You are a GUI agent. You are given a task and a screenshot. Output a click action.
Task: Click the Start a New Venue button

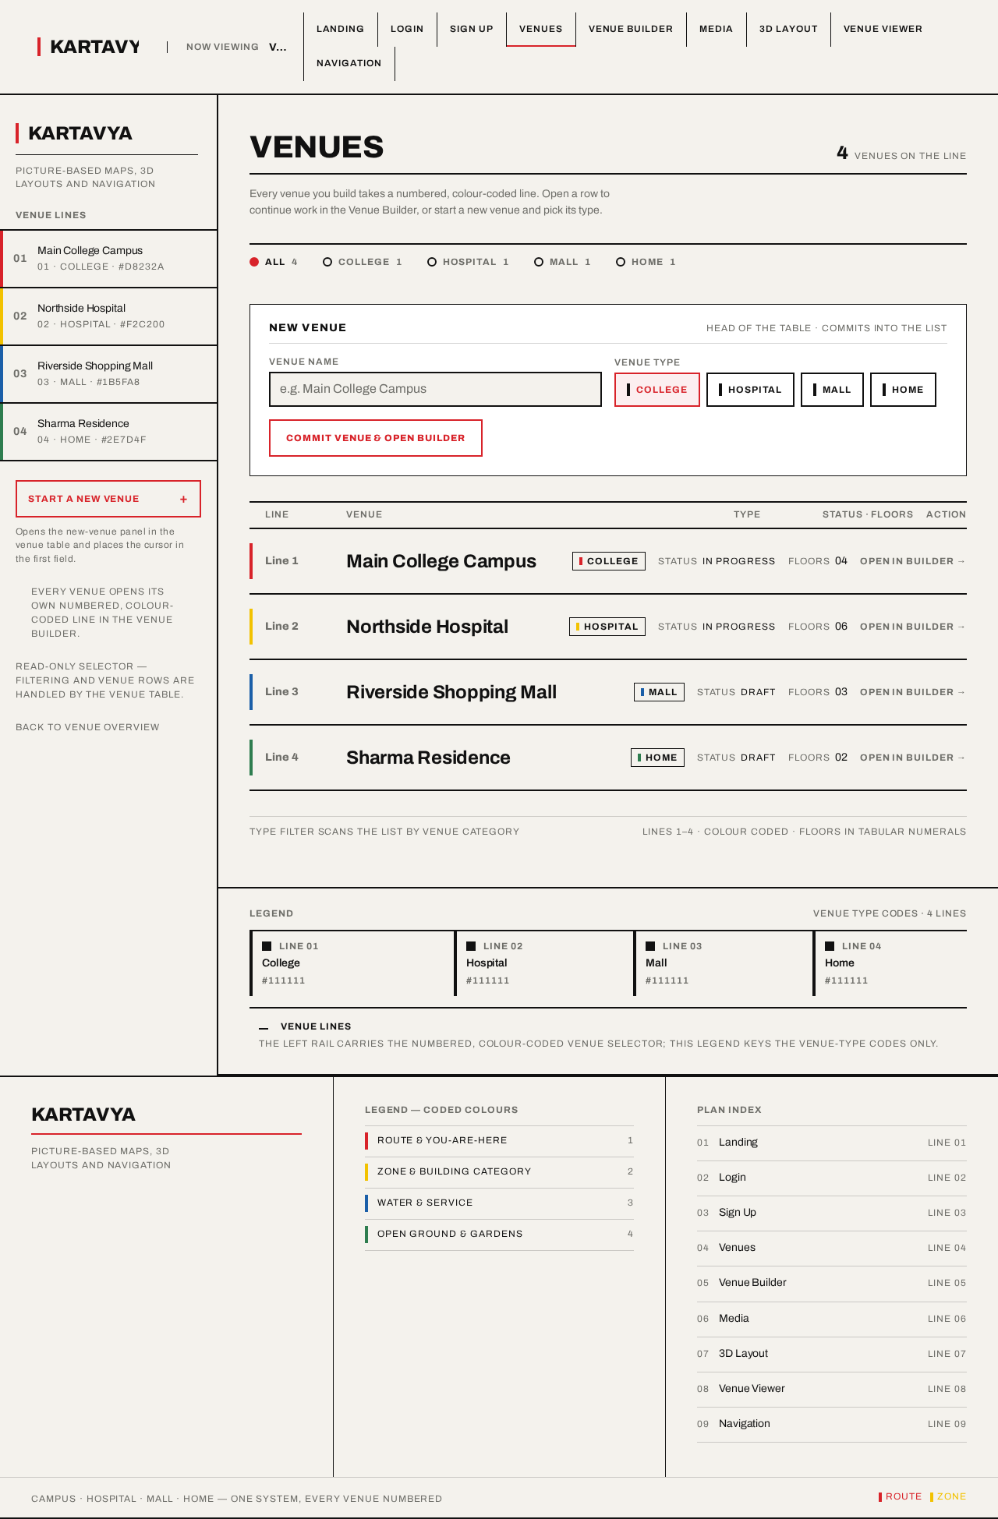108,499
